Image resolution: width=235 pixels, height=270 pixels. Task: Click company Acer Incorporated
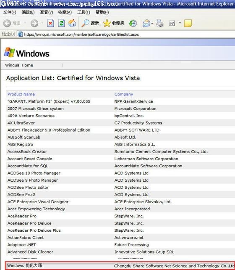click(x=132, y=209)
